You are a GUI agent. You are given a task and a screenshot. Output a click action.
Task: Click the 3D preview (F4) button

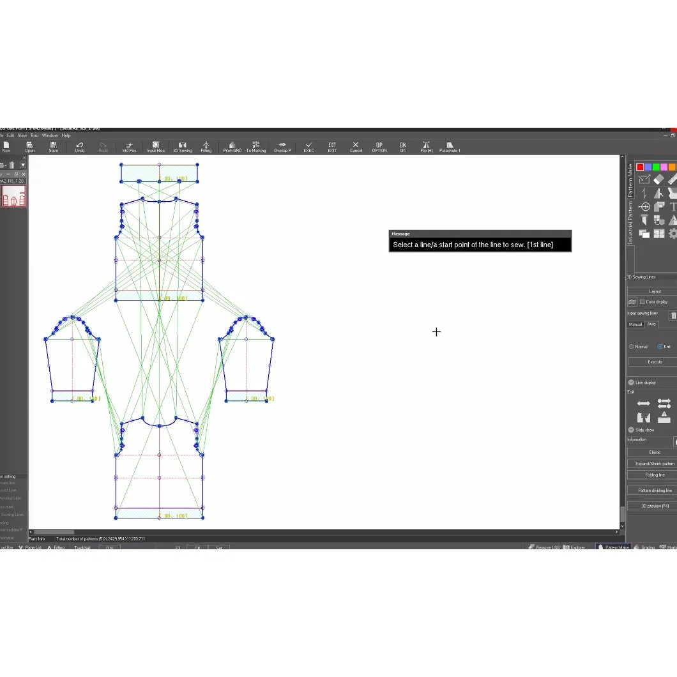click(655, 506)
